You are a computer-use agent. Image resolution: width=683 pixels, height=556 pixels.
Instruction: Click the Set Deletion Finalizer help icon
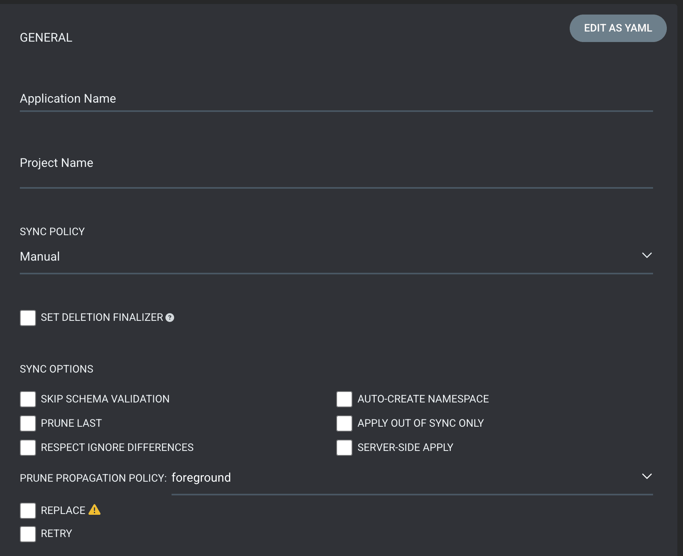[170, 318]
